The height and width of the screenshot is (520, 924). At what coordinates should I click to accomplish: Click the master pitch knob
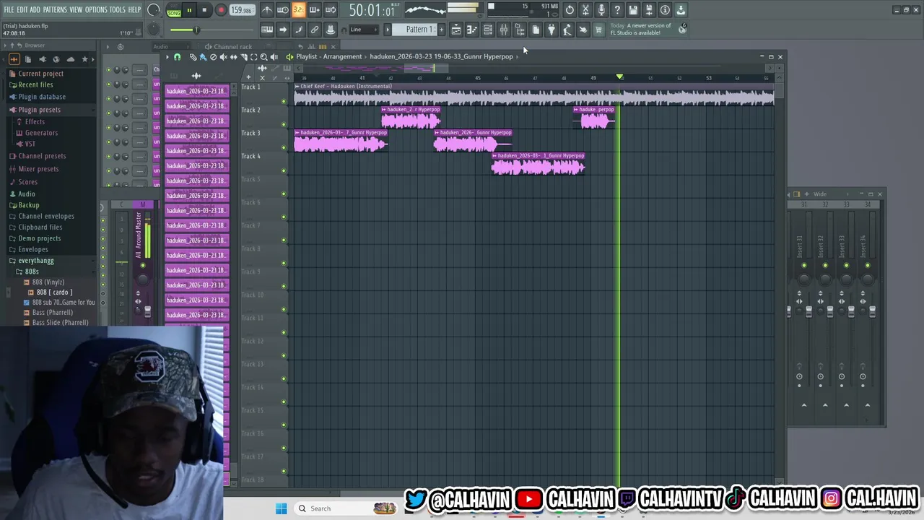point(154,30)
